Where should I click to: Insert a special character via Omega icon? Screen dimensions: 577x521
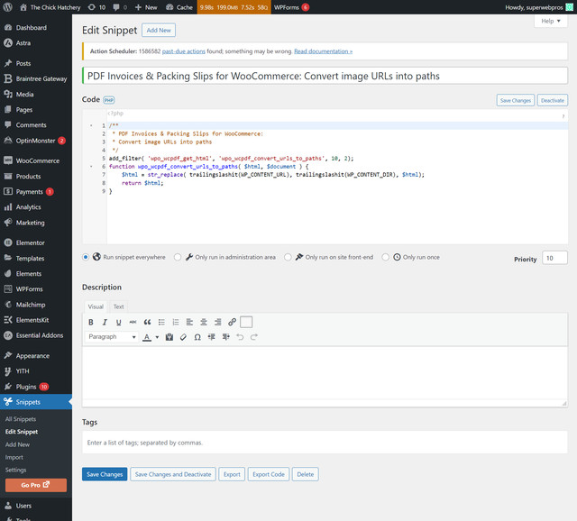click(x=197, y=337)
